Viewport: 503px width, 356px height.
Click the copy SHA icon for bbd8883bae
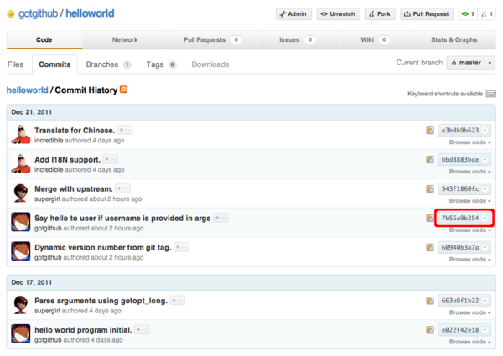point(430,160)
